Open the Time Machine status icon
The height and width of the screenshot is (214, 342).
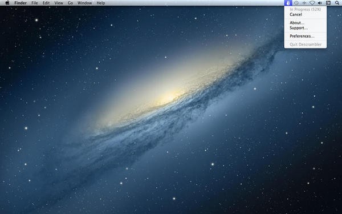(296, 3)
